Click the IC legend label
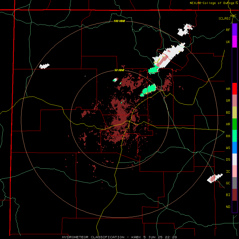Screen dimensions: 239x239 pos(228,172)
